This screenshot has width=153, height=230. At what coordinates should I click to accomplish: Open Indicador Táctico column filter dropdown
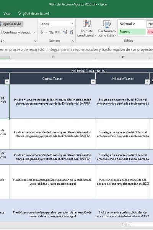(x=147, y=82)
